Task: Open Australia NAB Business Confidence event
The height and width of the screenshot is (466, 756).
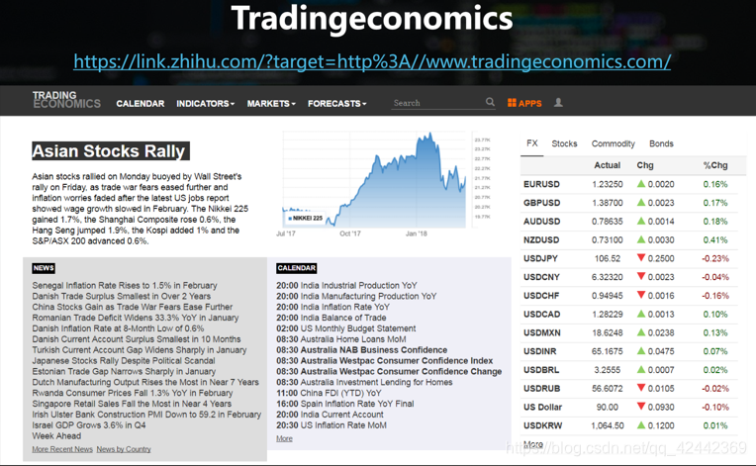Action: pyautogui.click(x=361, y=350)
